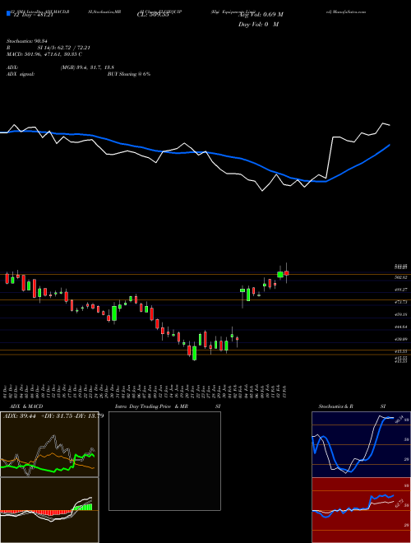
Task: Click the 488.27 price axis label
Action: pos(400,290)
